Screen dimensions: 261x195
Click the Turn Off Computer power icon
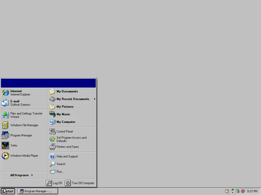pyautogui.click(x=68, y=183)
